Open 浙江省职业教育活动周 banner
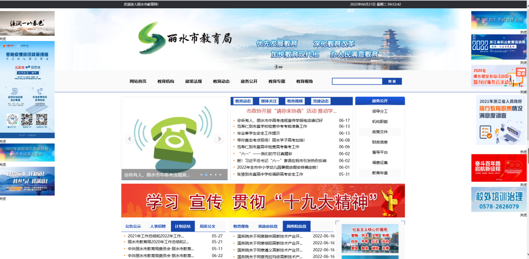 [x=499, y=47]
